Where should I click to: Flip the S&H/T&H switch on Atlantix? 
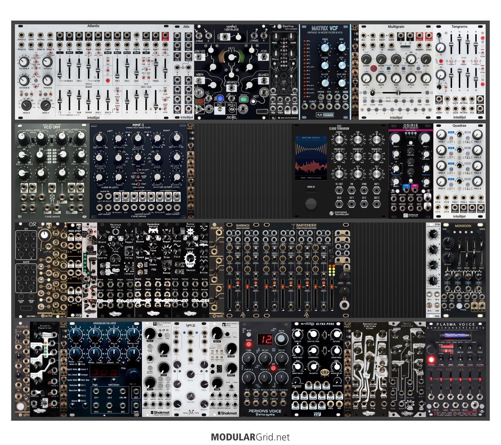(108, 61)
